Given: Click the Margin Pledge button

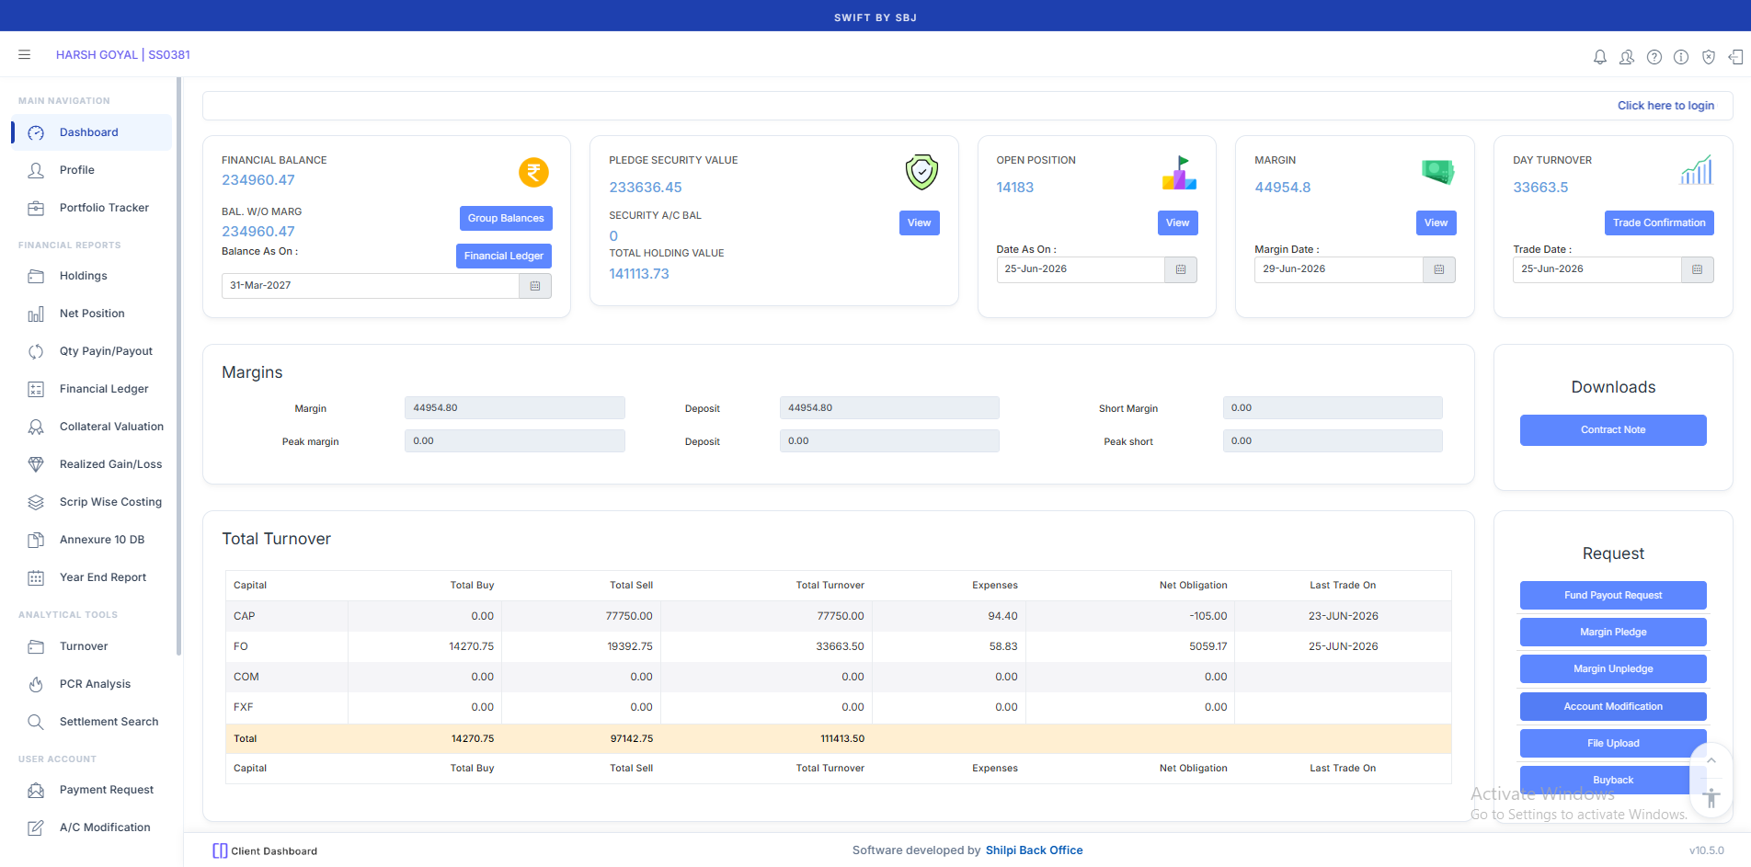Looking at the screenshot, I should click(1613, 633).
